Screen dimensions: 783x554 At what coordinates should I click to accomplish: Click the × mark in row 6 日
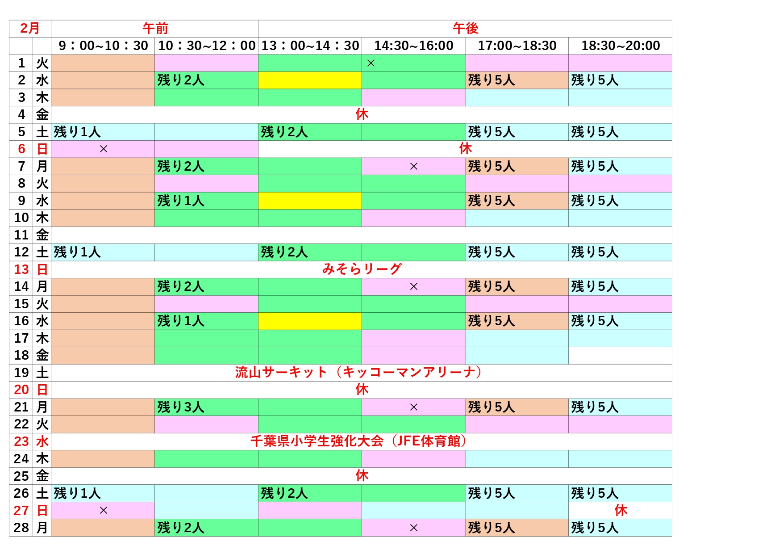pos(103,149)
